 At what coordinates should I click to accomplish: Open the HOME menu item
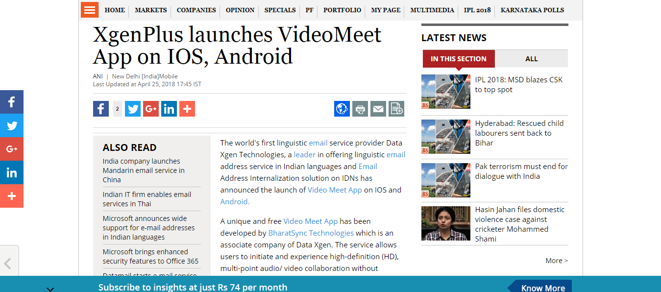point(115,10)
